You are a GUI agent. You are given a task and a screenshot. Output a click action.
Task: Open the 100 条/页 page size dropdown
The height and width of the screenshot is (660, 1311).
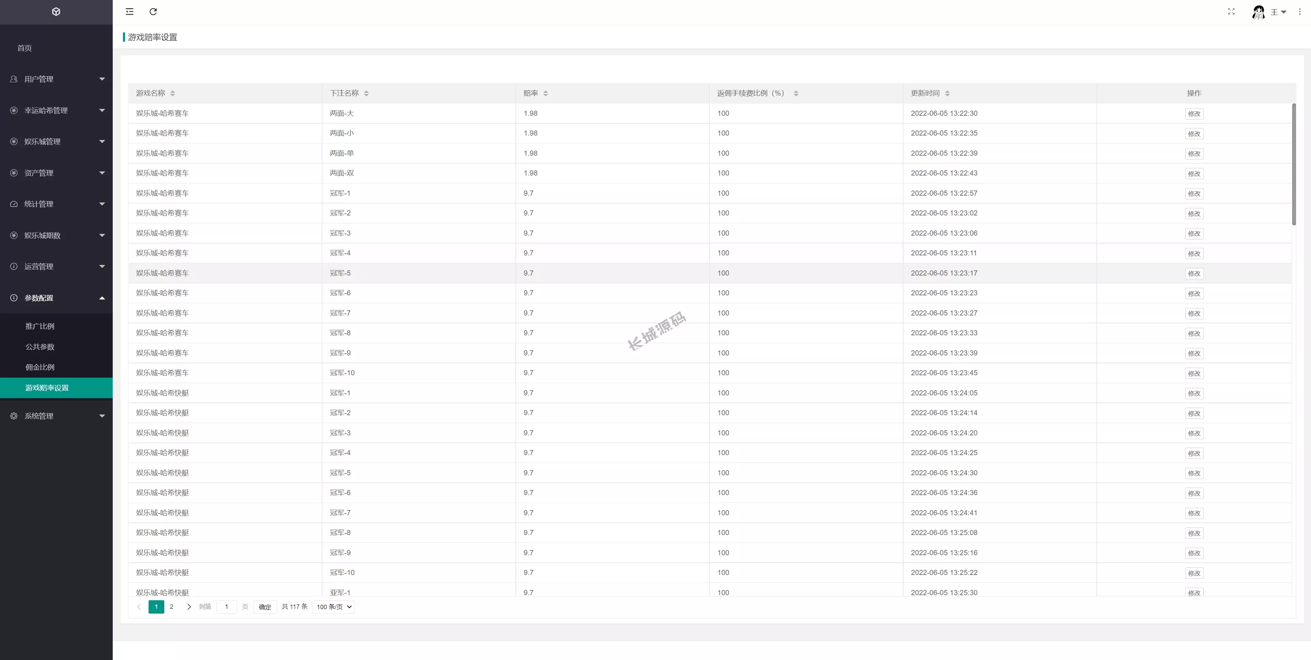point(333,607)
